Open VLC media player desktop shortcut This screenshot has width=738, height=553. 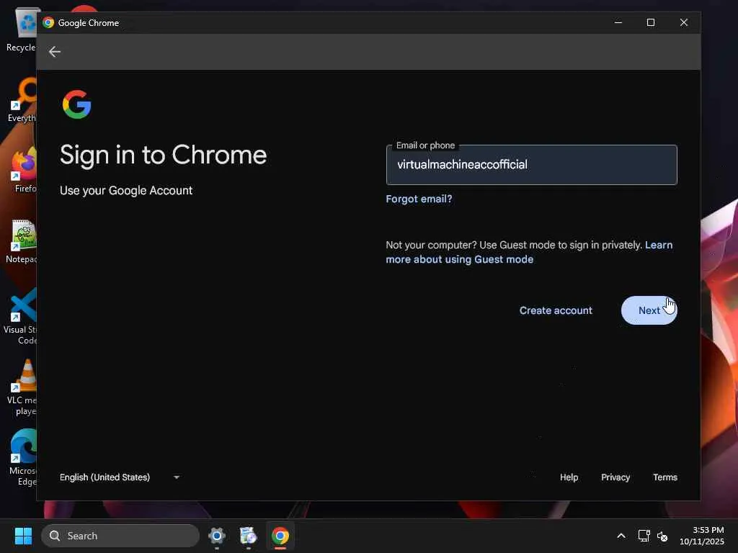22,387
